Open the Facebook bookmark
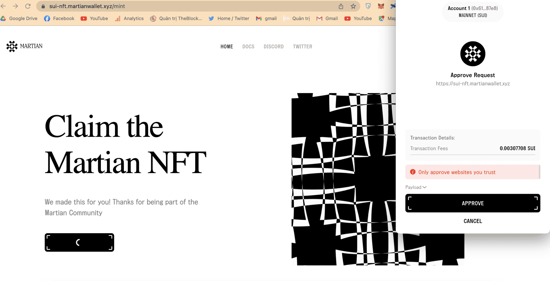The width and height of the screenshot is (550, 281). 59,18
